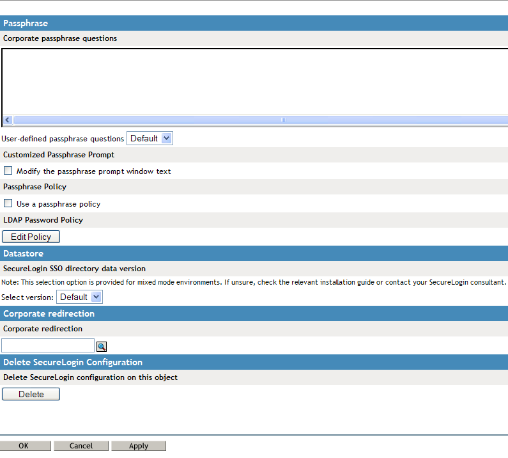508x458 pixels.
Task: Click 'SecureLogin SSO directory data version' text
Action: (x=75, y=269)
